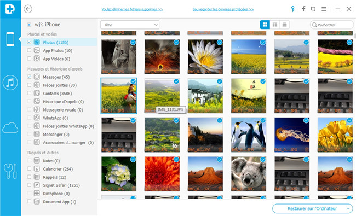Uncheck the hydrangea photo selection mark
The image size is (356, 216).
pos(133,160)
